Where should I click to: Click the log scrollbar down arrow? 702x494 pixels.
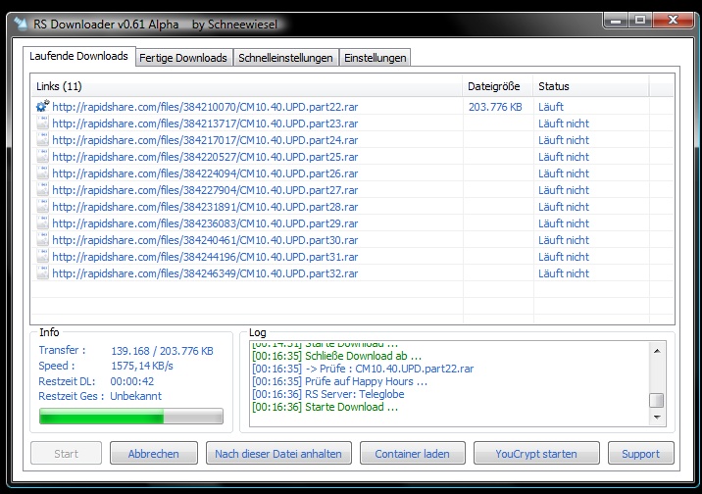click(x=657, y=417)
